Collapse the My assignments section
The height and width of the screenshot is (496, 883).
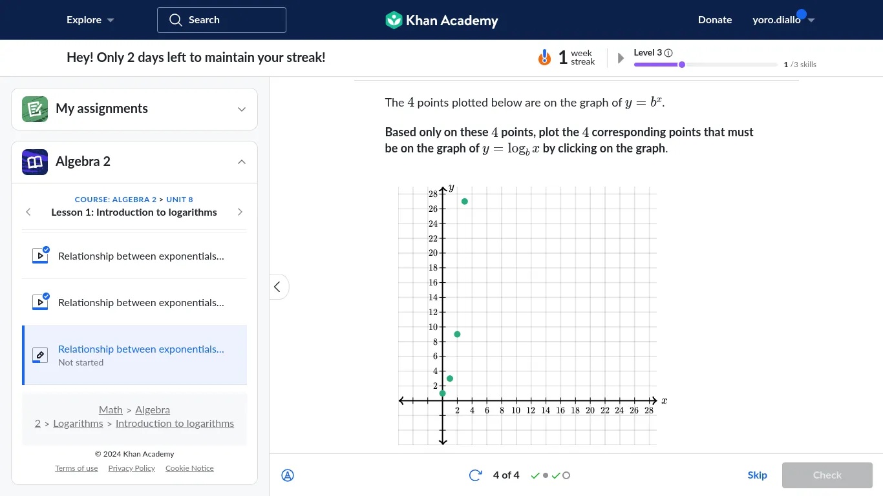coord(241,109)
